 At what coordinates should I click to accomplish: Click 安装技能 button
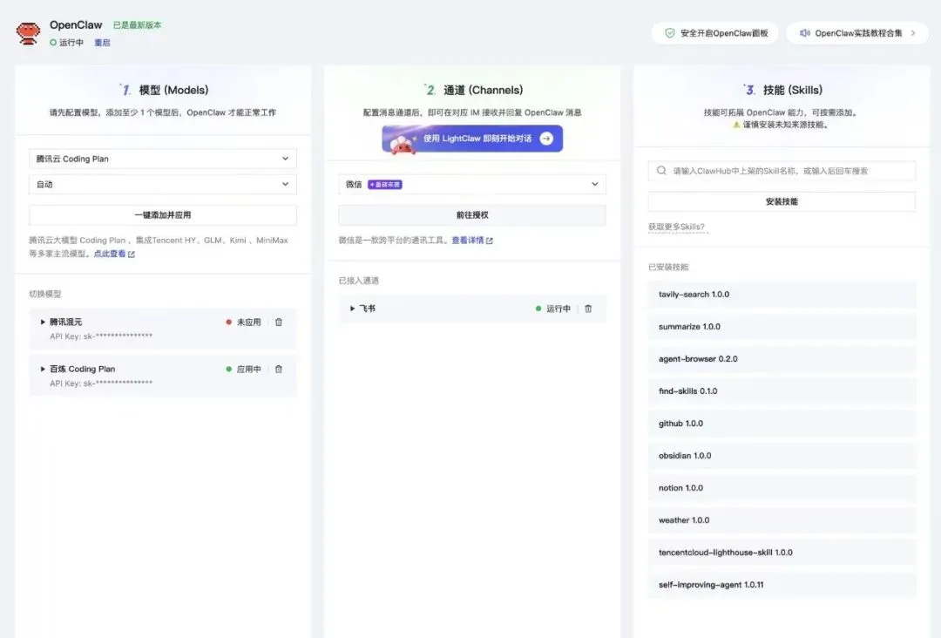[782, 201]
